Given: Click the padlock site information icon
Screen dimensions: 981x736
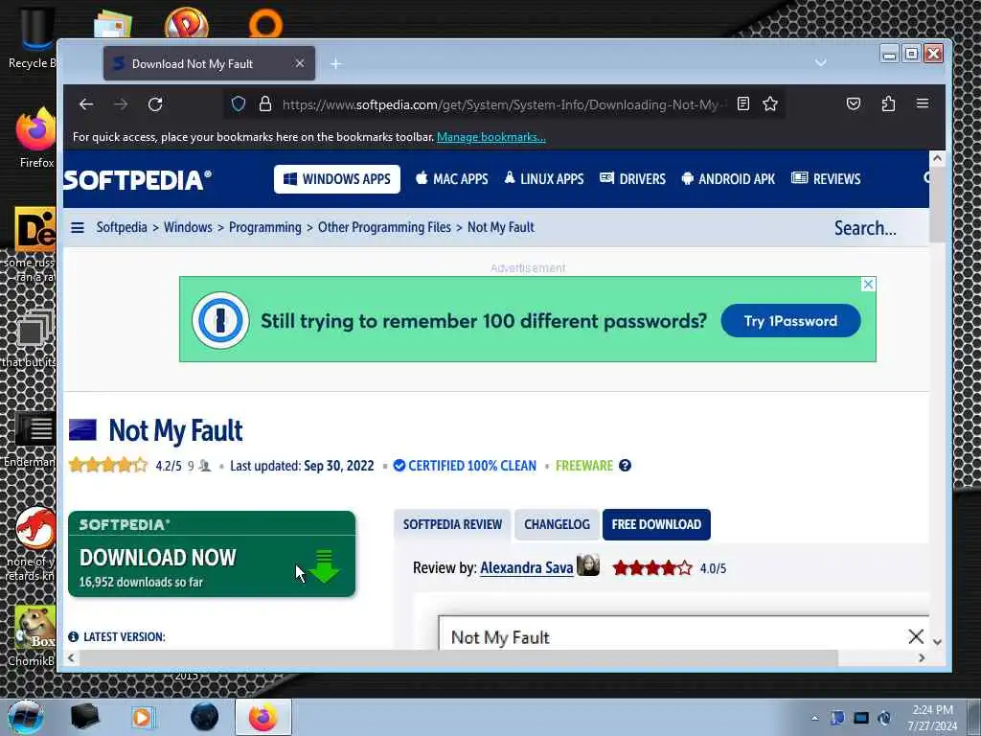Looking at the screenshot, I should (x=265, y=103).
